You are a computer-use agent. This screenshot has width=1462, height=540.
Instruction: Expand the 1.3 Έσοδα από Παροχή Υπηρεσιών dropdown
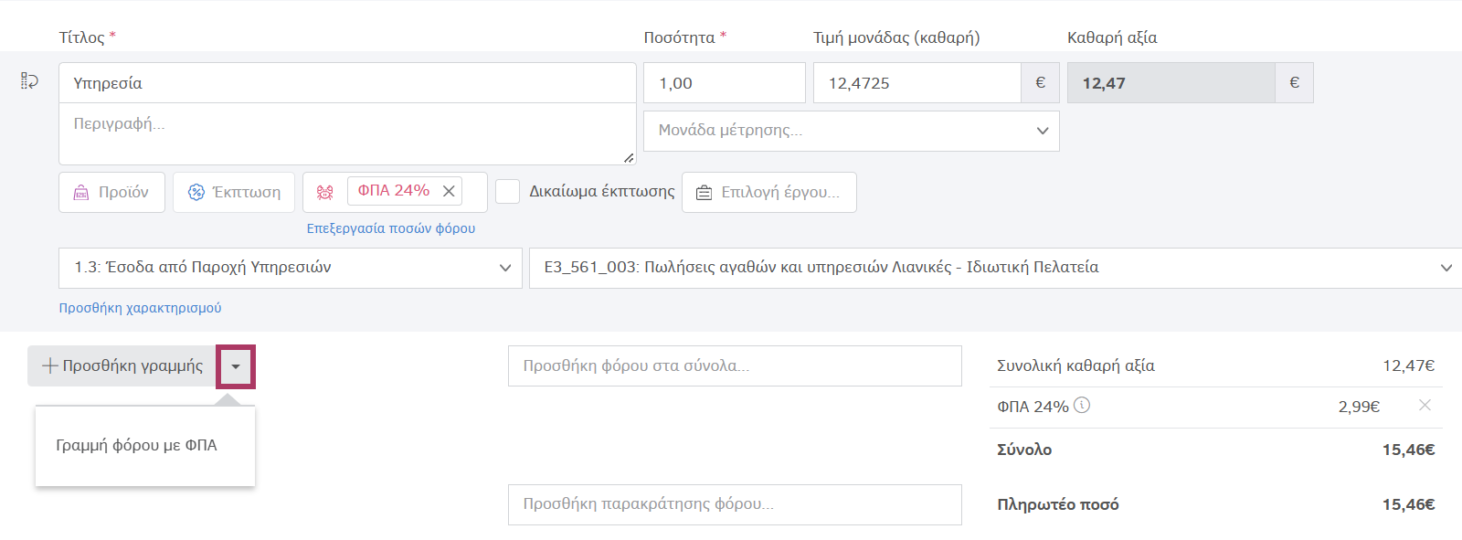point(291,268)
